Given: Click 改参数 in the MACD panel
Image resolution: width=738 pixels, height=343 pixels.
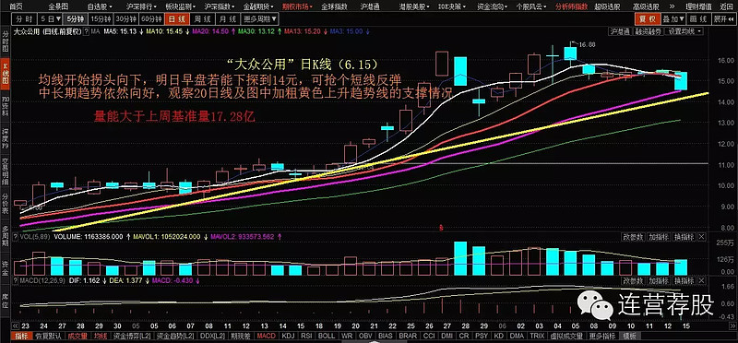Looking at the screenshot, I should point(634,280).
